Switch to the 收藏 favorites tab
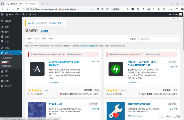 pyautogui.click(x=51, y=39)
